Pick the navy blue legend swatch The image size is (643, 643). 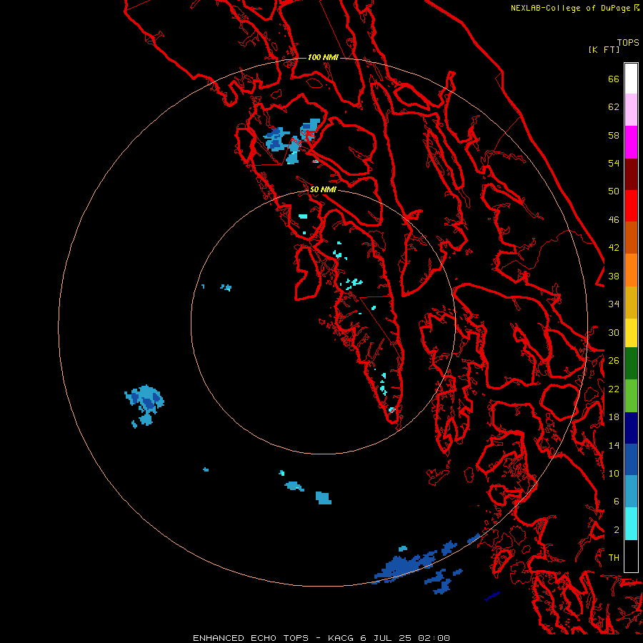tap(631, 428)
